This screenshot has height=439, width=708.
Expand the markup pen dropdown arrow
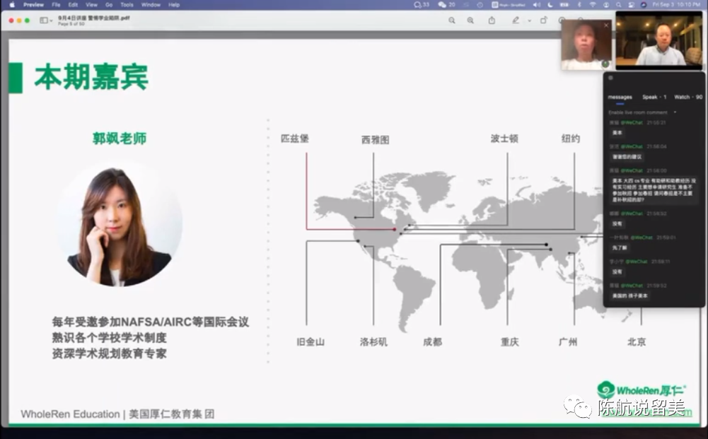pyautogui.click(x=529, y=21)
